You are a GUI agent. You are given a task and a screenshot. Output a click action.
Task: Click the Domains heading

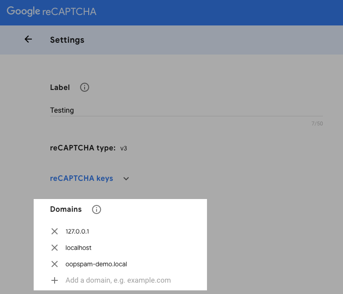coord(66,209)
